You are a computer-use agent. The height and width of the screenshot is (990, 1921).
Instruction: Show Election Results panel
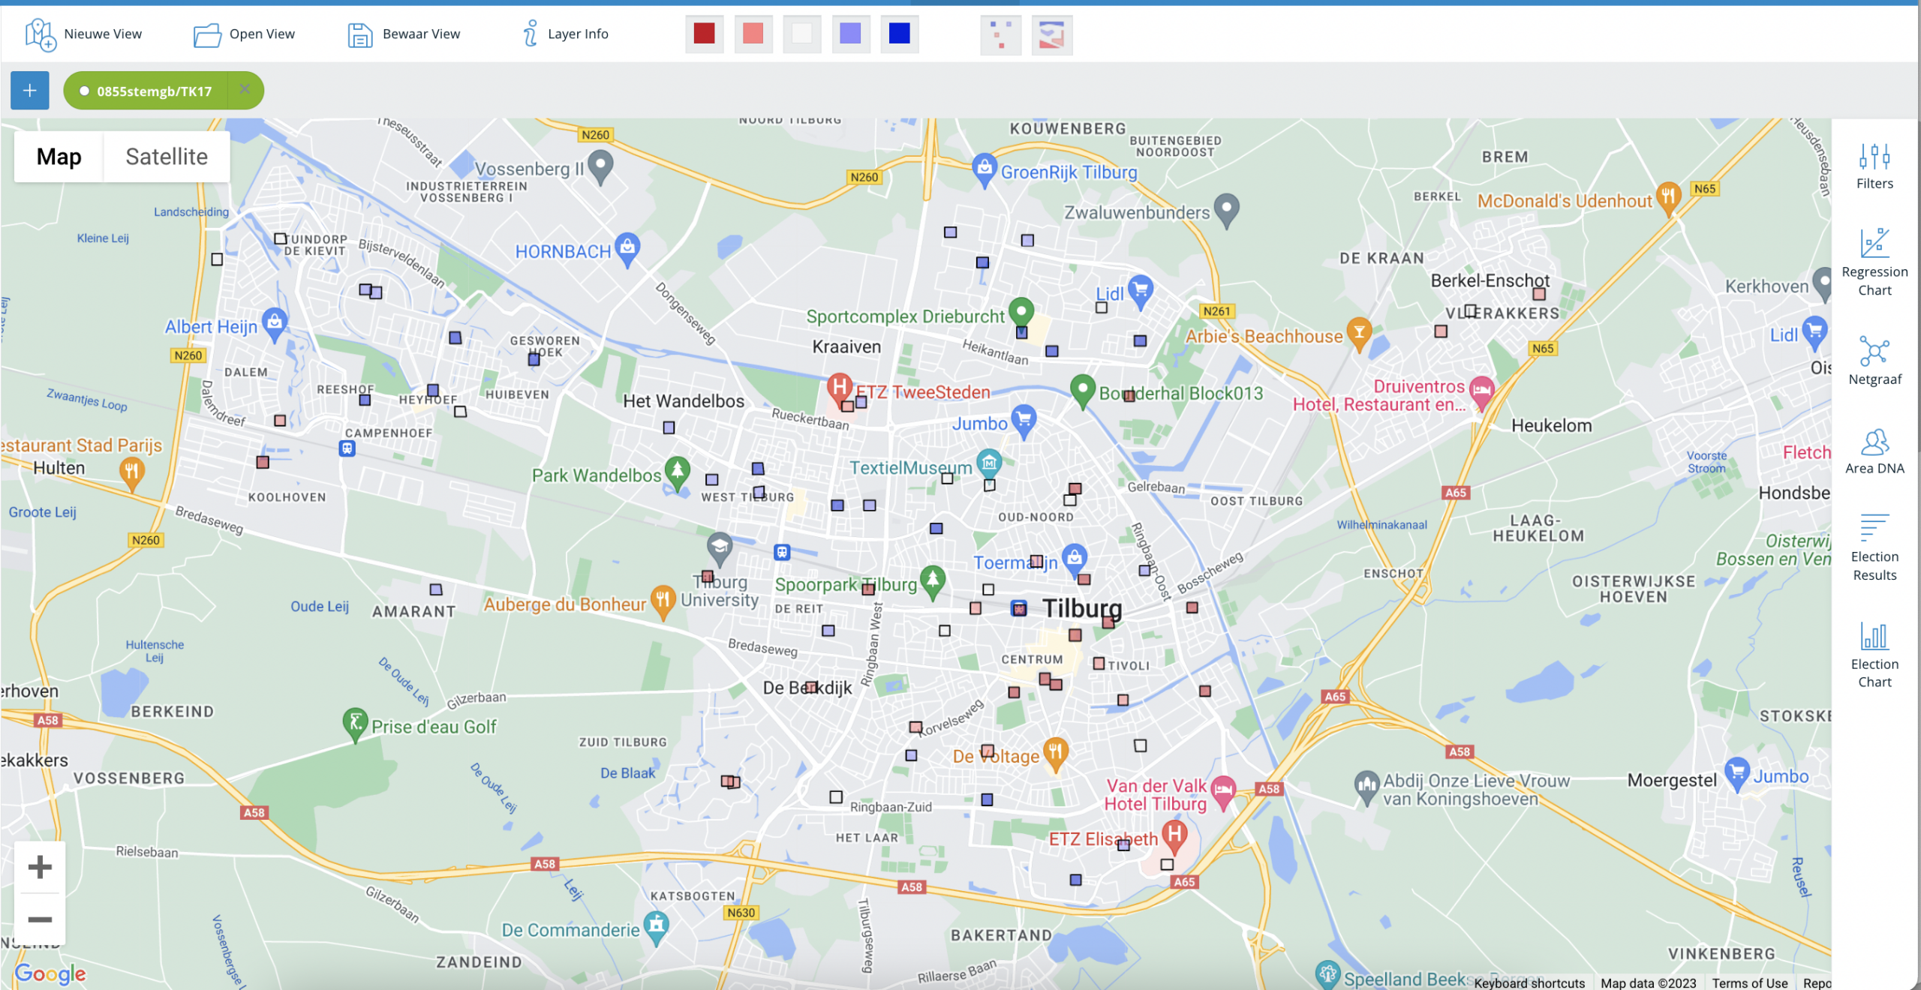point(1874,547)
